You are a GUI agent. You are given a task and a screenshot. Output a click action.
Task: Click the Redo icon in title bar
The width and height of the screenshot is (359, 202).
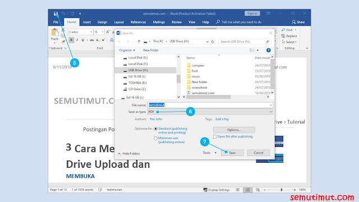tap(72, 13)
